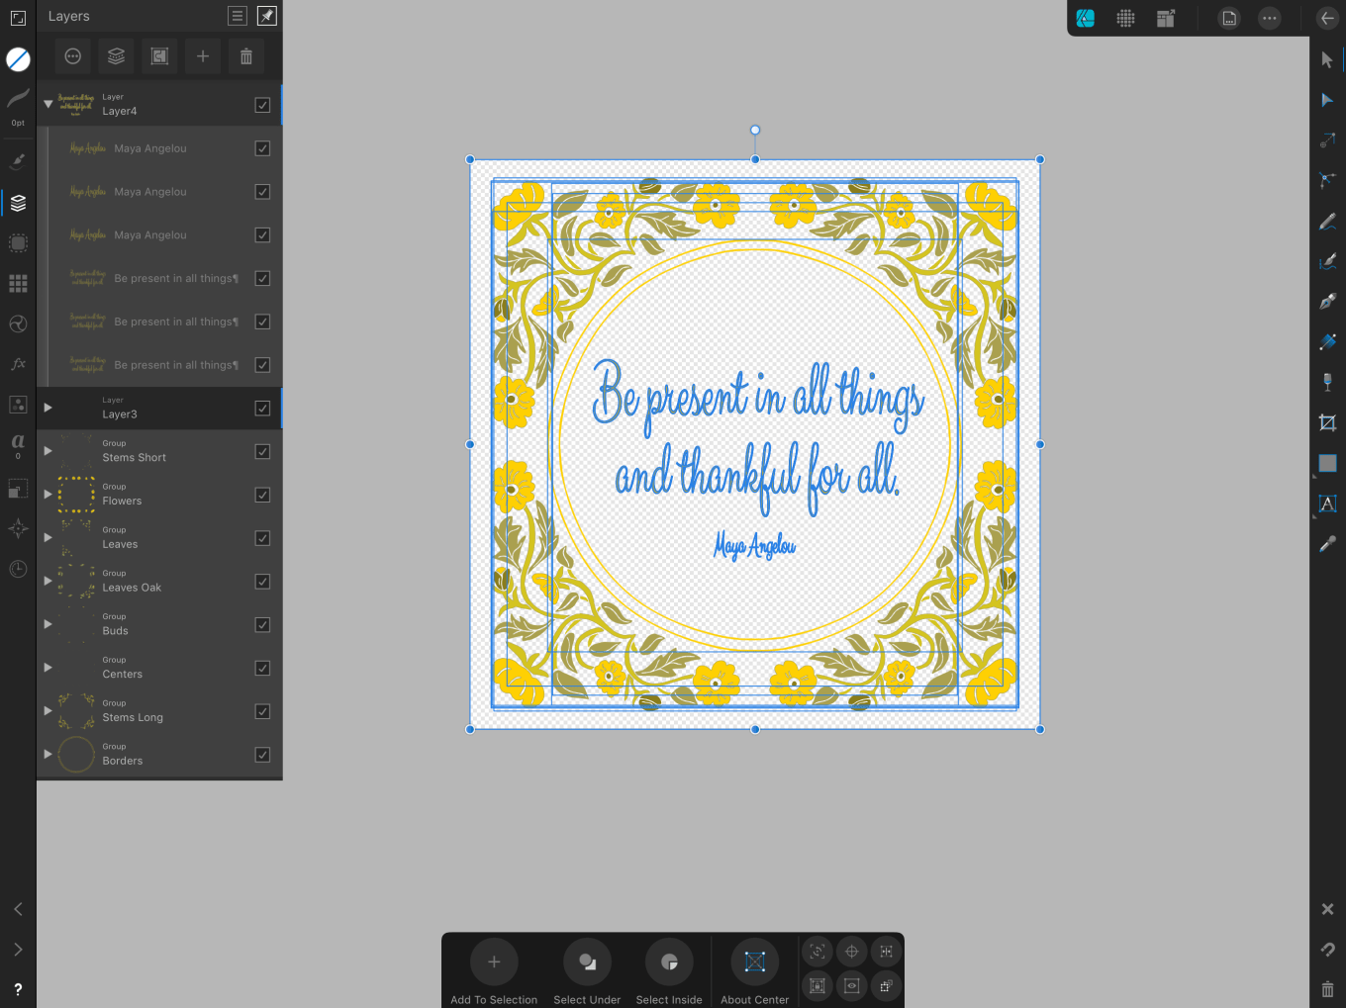The image size is (1346, 1008).
Task: Delete layer using Layers panel trash icon
Action: pyautogui.click(x=246, y=57)
